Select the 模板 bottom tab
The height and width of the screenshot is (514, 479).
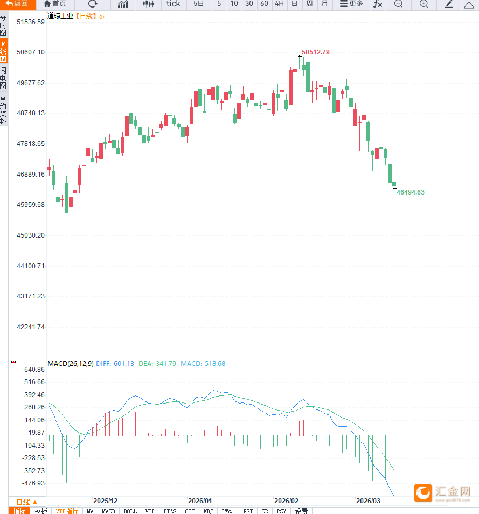pyautogui.click(x=40, y=511)
